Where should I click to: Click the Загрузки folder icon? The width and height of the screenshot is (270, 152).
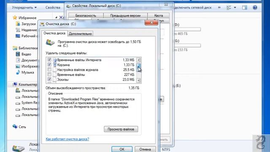tap(18, 24)
